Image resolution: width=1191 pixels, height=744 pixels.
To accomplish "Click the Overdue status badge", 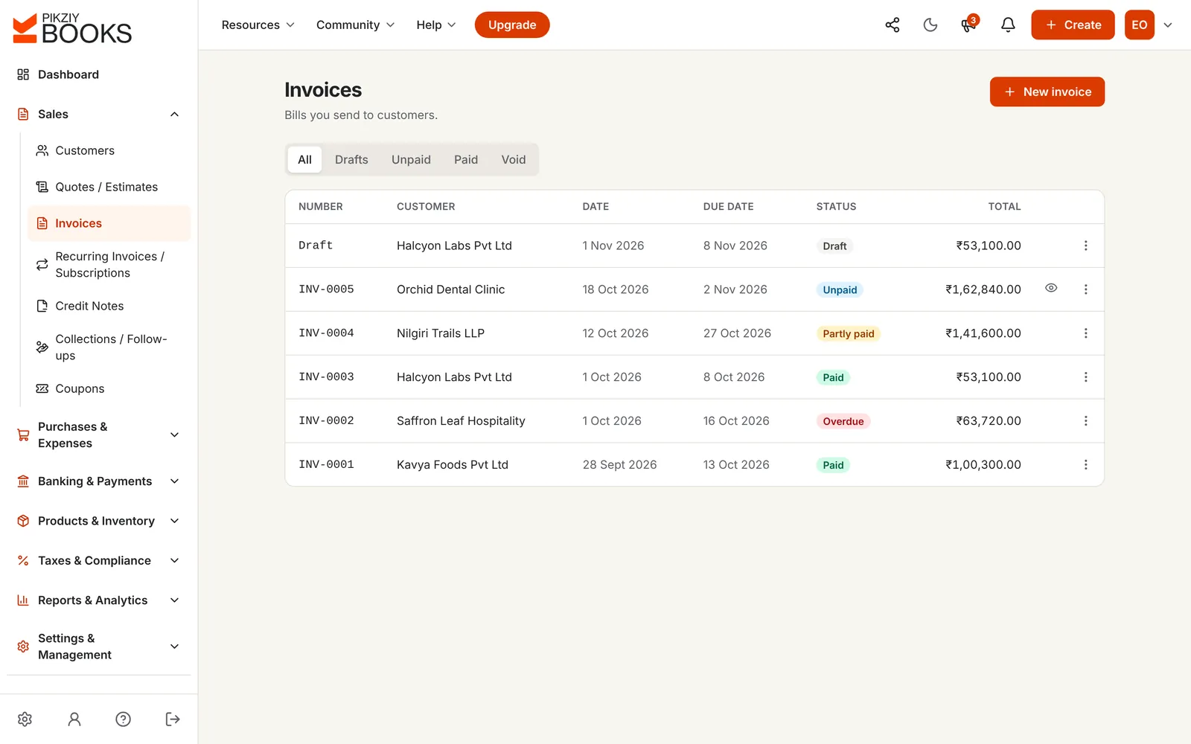I will [843, 421].
